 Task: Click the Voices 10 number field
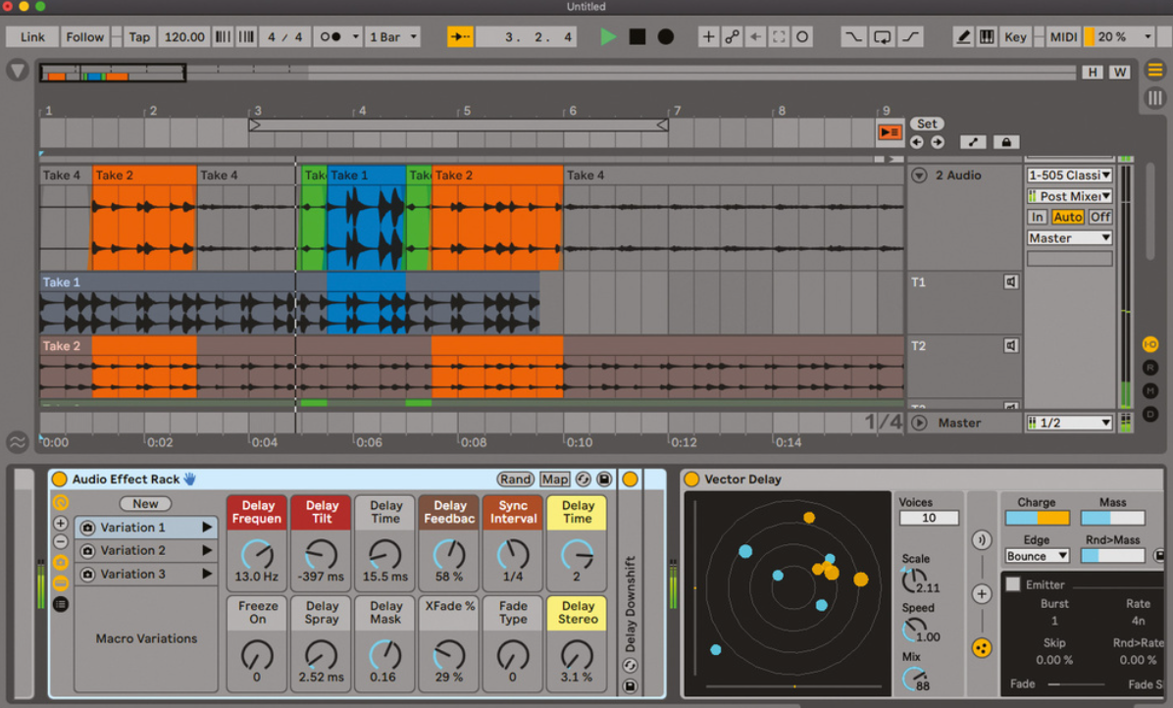(x=929, y=518)
